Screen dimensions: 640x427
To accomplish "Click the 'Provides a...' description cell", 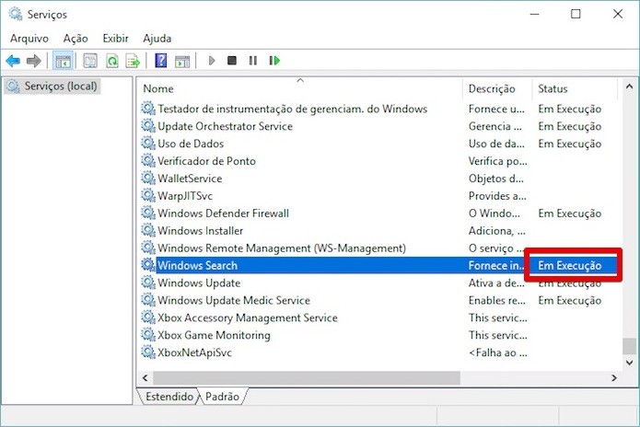I will coord(497,196).
